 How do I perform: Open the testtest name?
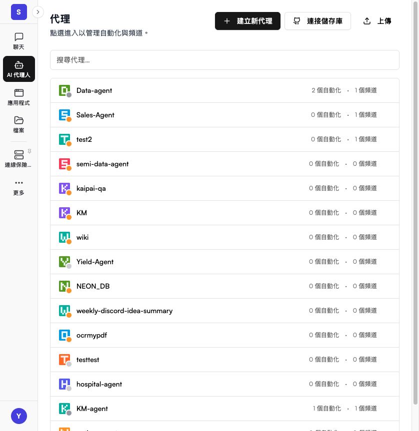point(88,360)
